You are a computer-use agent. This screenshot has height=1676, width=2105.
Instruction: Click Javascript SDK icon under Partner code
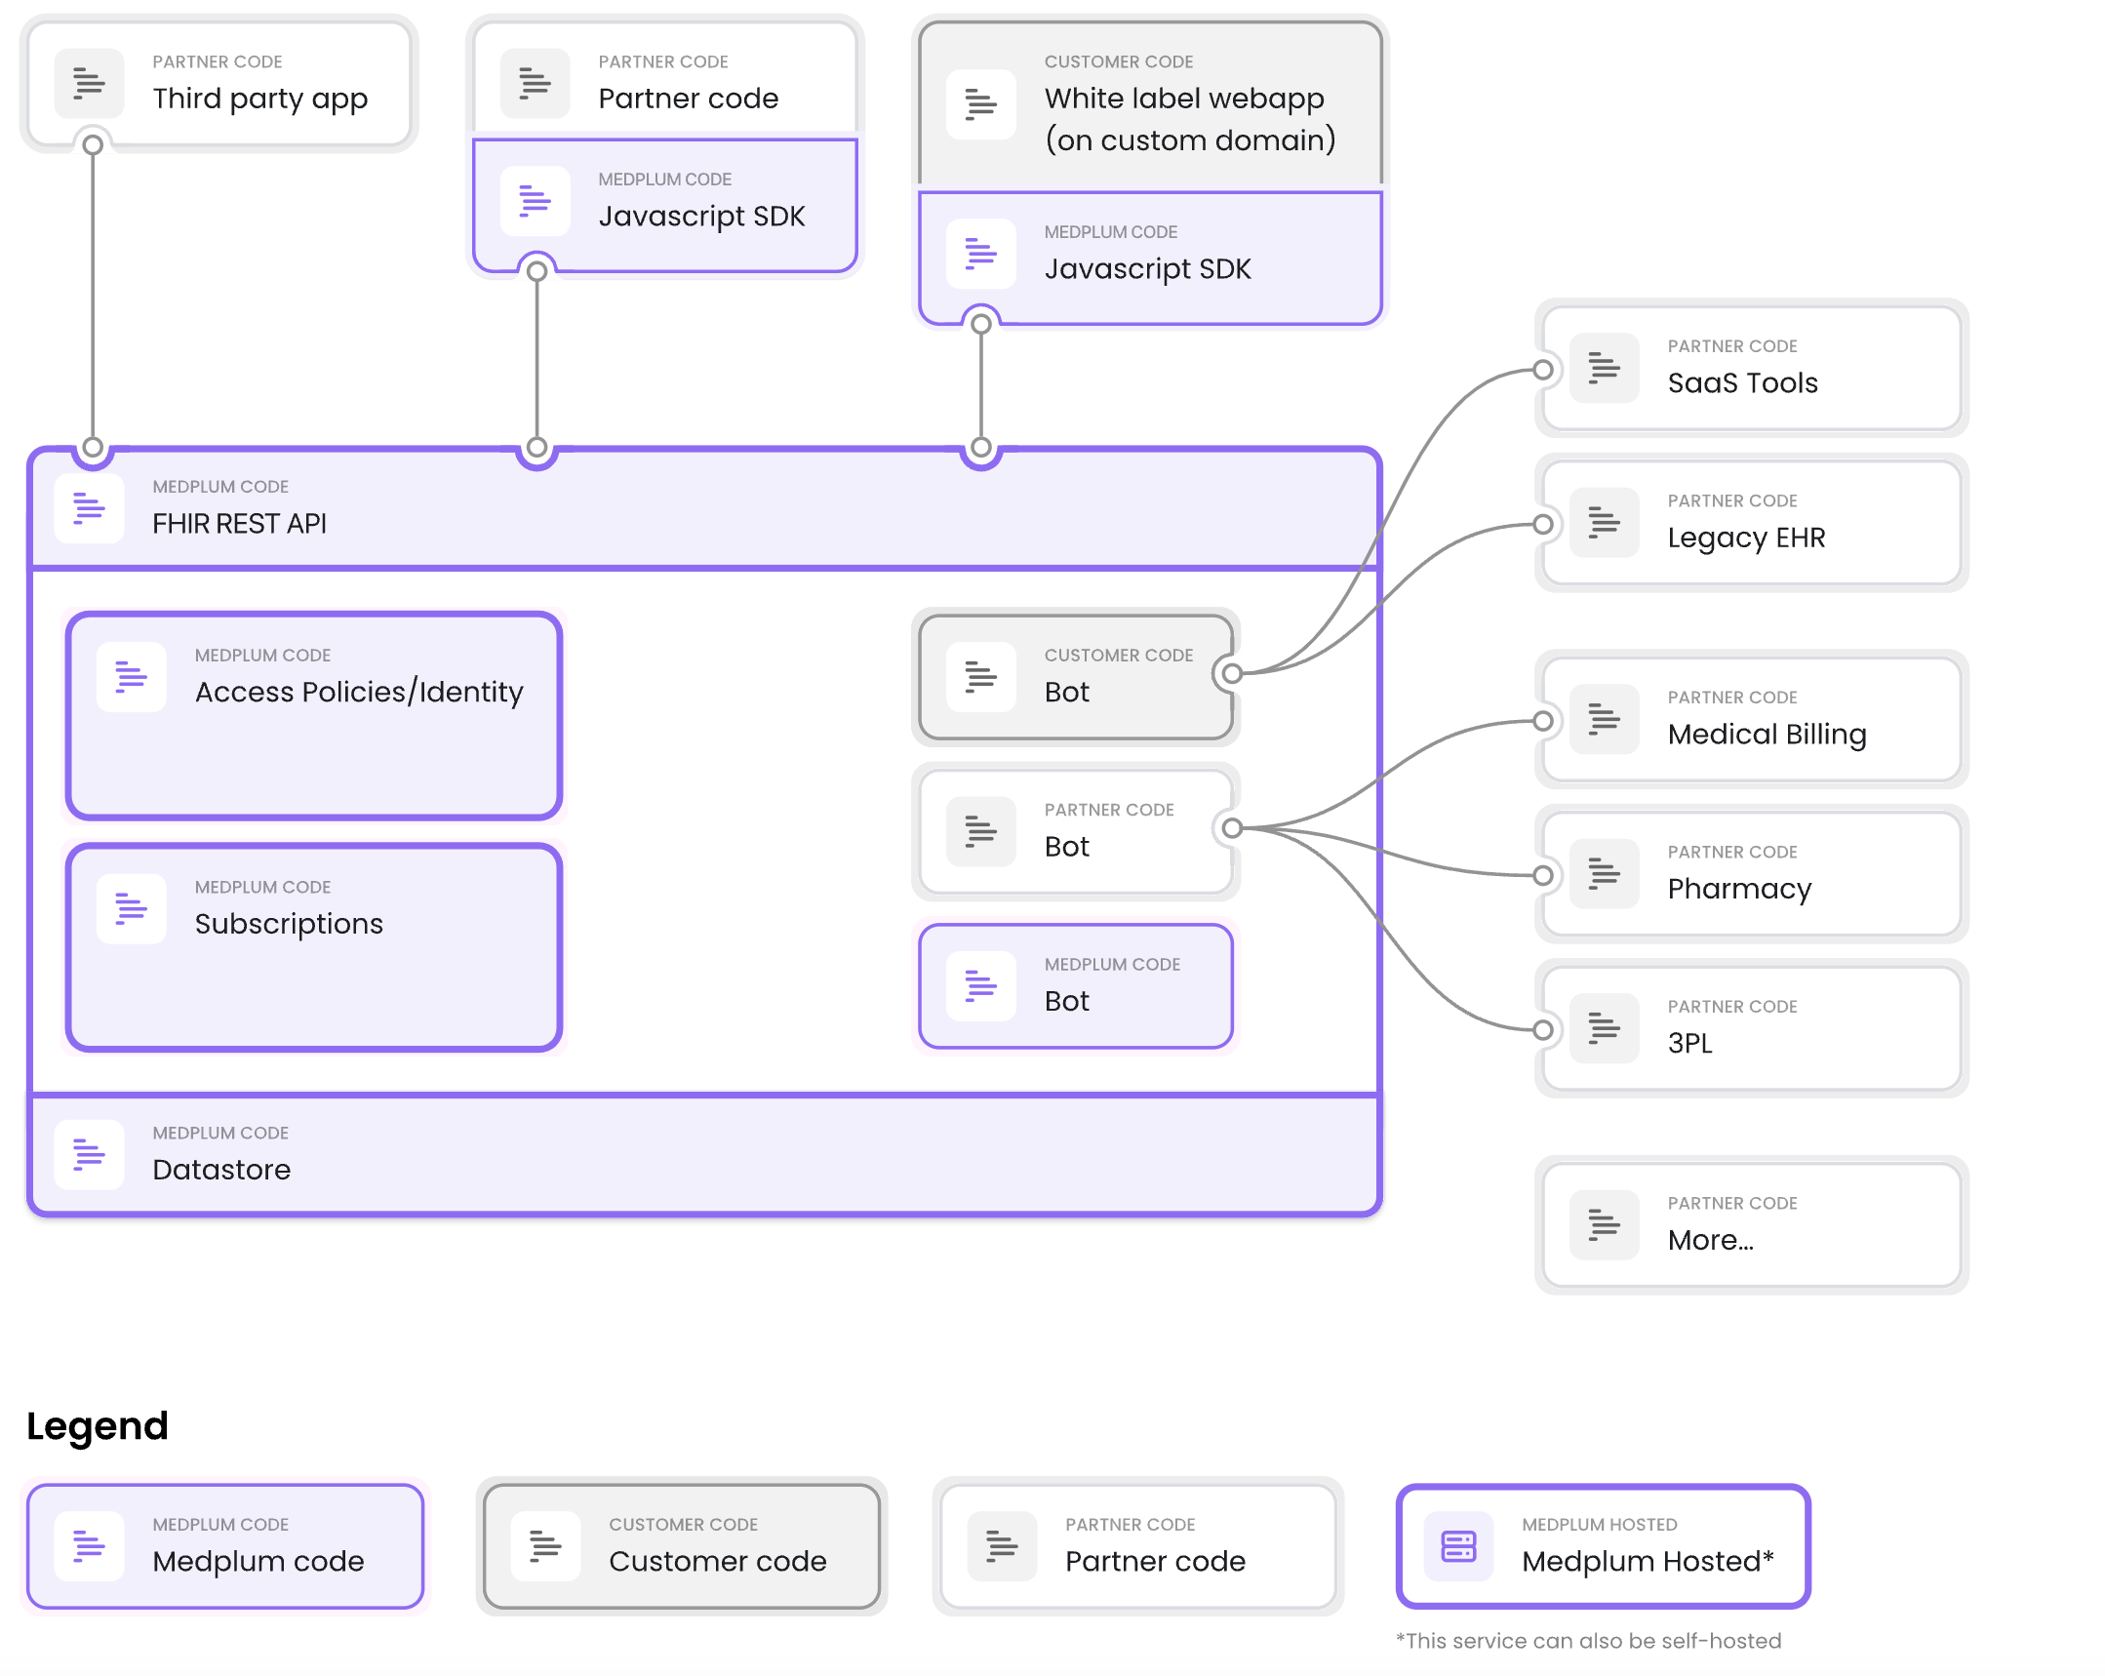coord(536,201)
